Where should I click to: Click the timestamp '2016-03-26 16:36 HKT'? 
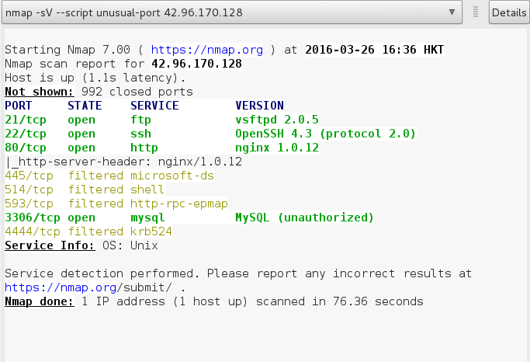coord(374,50)
